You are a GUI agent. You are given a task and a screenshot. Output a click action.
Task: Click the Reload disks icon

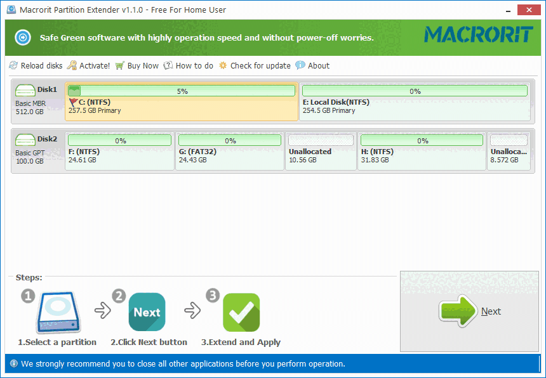pyautogui.click(x=12, y=65)
